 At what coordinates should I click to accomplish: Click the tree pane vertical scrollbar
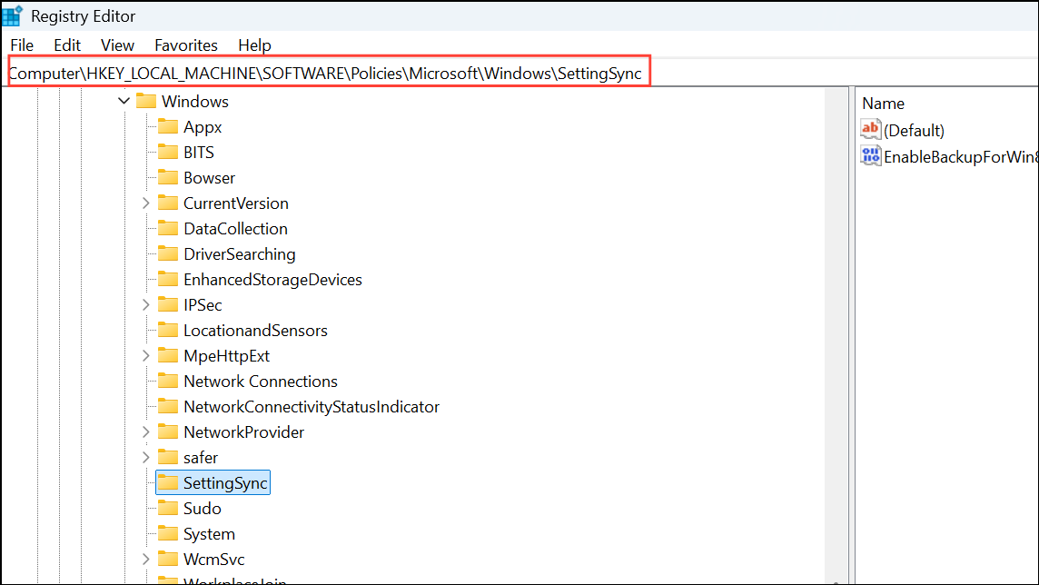pyautogui.click(x=836, y=335)
